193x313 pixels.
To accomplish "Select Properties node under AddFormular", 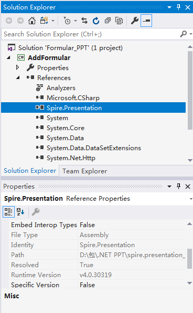I will (53, 68).
